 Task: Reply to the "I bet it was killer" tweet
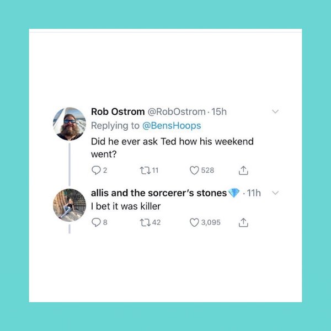click(95, 223)
